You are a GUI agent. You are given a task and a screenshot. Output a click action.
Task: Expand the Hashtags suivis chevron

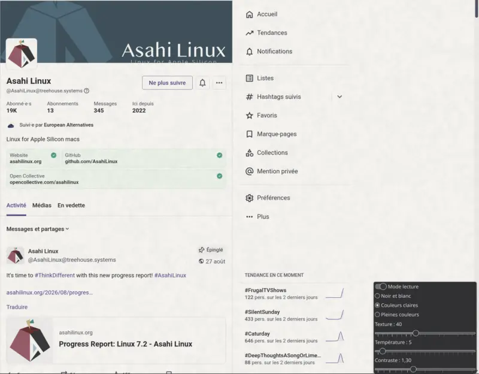coord(339,97)
